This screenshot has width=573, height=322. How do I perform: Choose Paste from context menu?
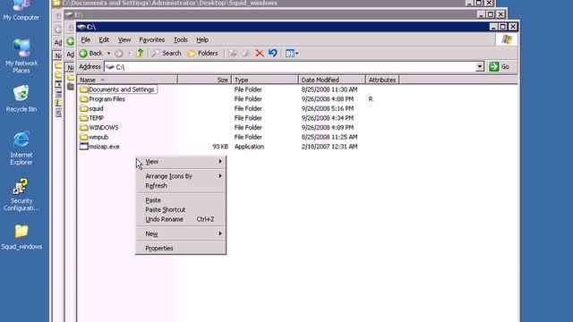(181, 200)
